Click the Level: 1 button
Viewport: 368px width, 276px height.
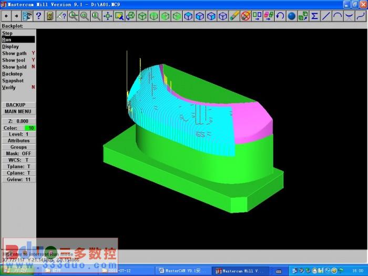click(x=18, y=134)
